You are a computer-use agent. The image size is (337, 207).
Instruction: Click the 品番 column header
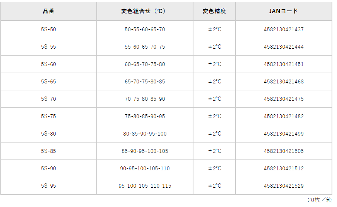tap(48, 11)
